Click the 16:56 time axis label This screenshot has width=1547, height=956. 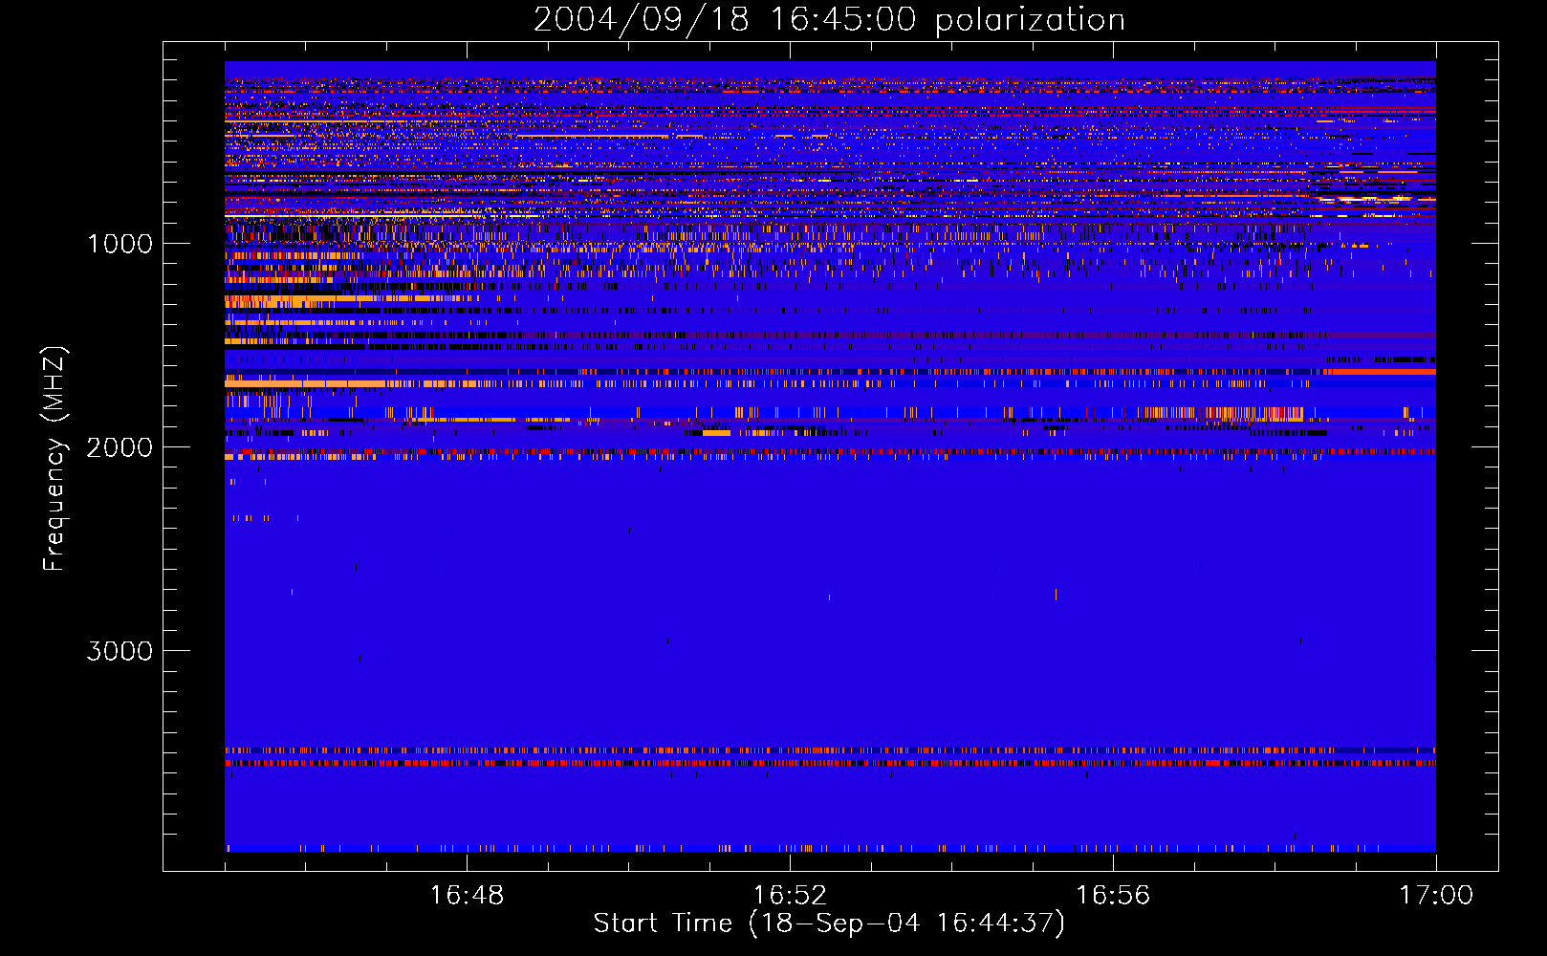point(1113,896)
